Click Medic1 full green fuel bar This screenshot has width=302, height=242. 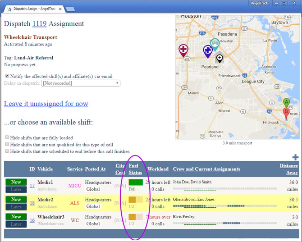[136, 183]
